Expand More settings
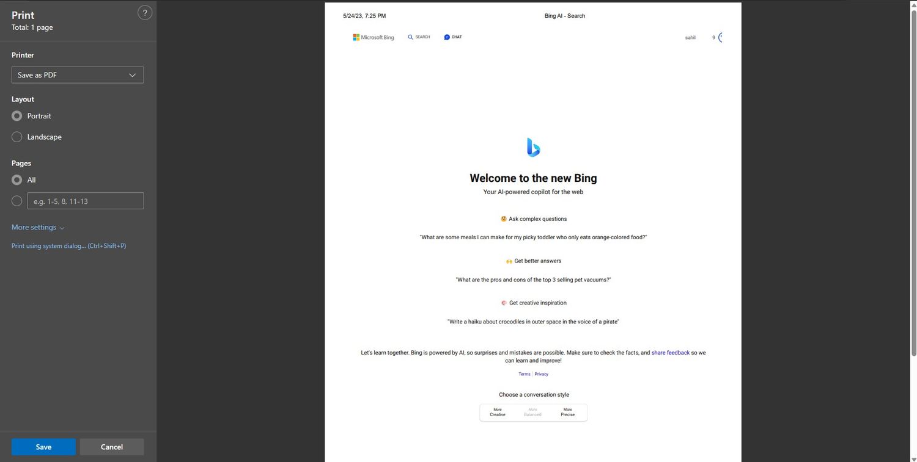 38,227
